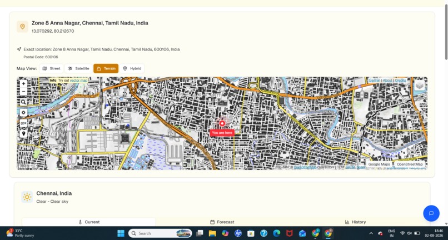This screenshot has height=240, width=448.
Task: Open the Forecast weather tab
Action: pos(222,222)
